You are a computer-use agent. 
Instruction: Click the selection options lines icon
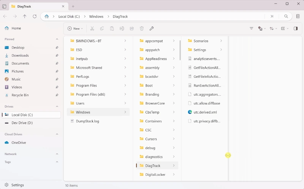[x=252, y=28]
